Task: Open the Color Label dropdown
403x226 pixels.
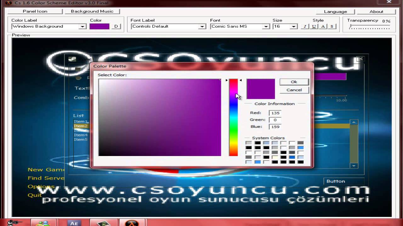Action: point(82,27)
